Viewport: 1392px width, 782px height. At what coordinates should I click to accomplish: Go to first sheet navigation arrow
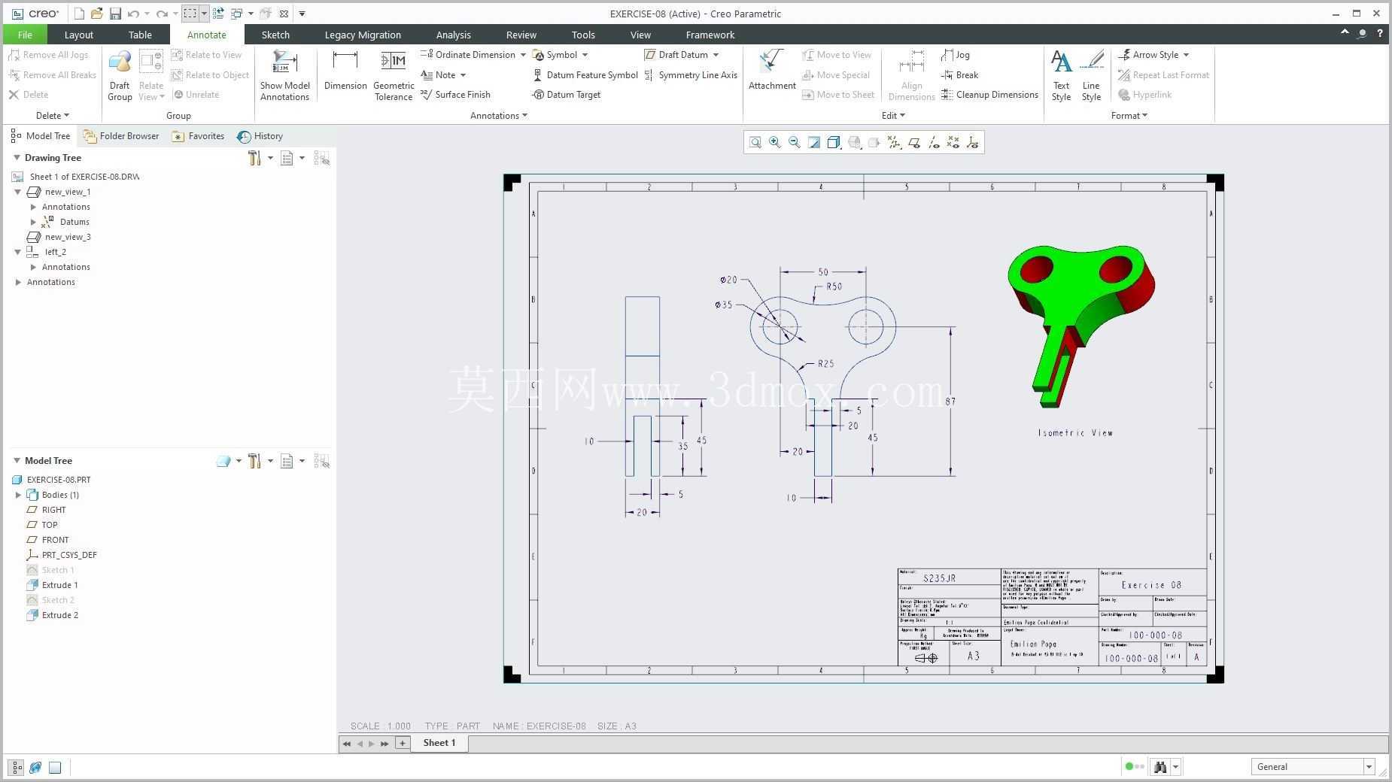click(347, 744)
